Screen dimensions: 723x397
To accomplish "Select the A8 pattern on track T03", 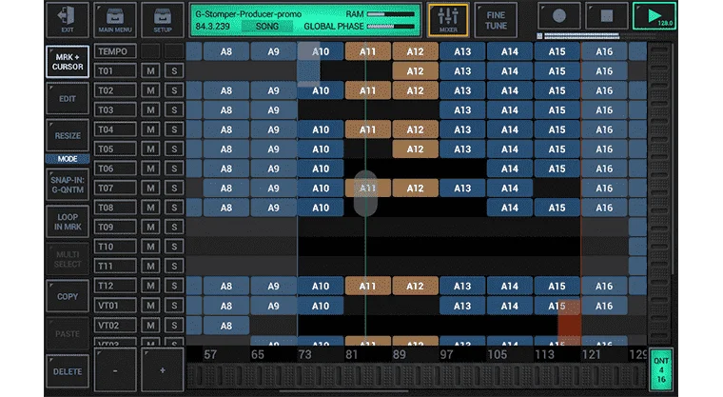I will 226,109.
